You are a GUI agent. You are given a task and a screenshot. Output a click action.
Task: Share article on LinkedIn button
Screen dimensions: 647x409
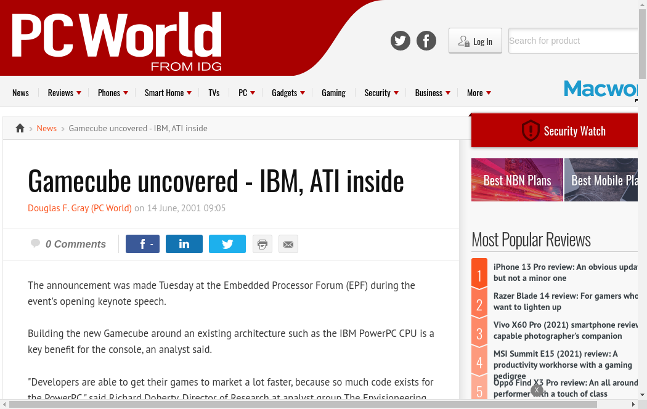pos(184,244)
